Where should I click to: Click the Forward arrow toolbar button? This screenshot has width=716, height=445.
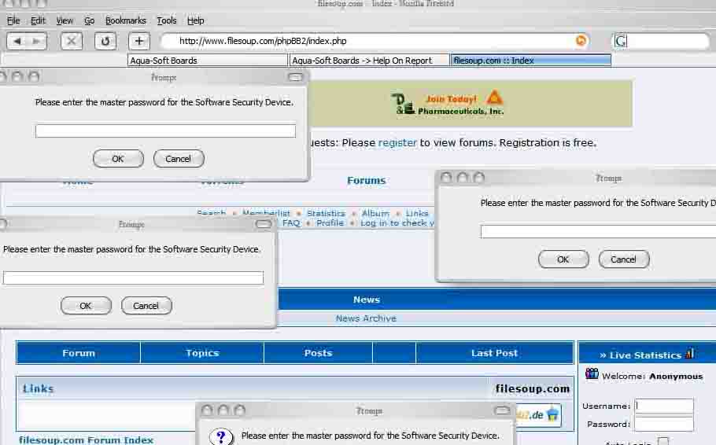36,41
